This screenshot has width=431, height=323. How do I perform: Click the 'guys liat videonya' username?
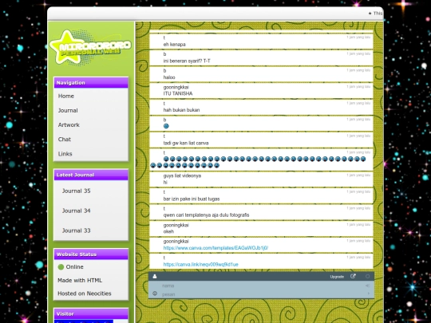click(x=182, y=175)
